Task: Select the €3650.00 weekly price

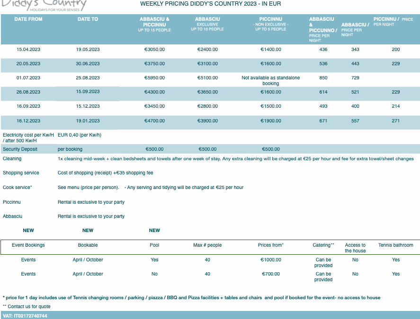Action: 207,92
